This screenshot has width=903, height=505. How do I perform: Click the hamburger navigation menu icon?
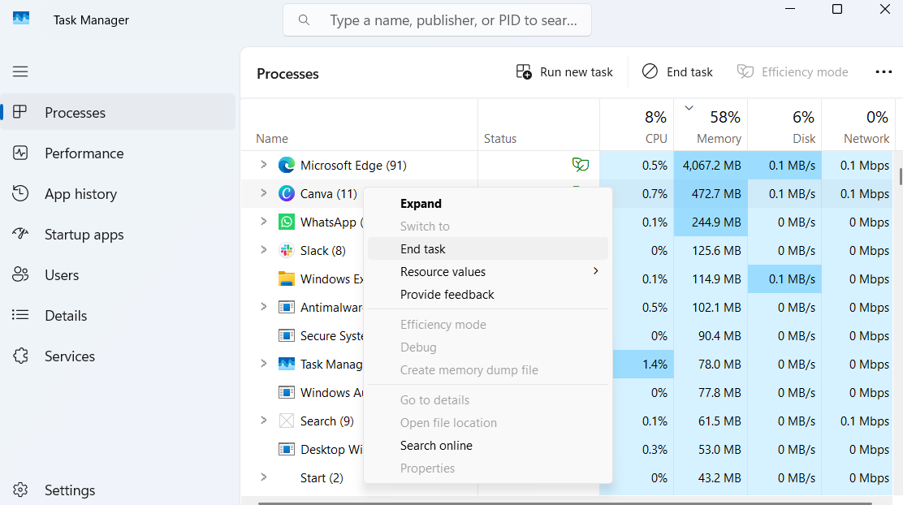coord(20,71)
